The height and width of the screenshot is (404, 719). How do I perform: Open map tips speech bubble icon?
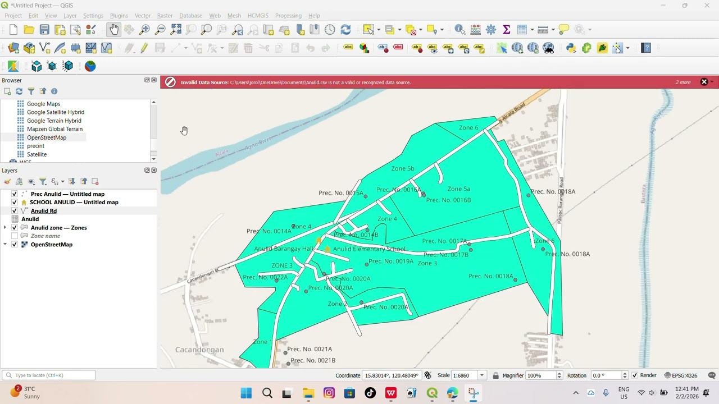tap(564, 30)
